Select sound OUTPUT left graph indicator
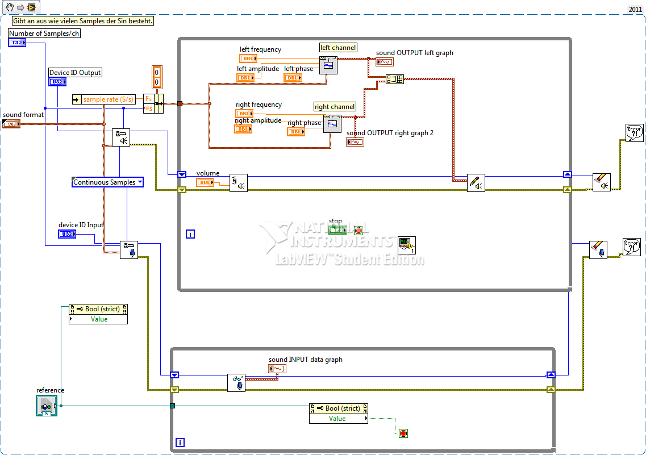The height and width of the screenshot is (455, 646). coord(385,62)
